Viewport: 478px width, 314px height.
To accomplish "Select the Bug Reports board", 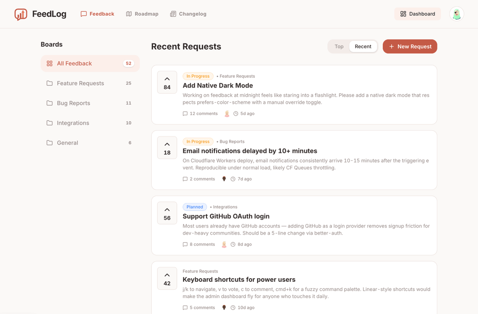I will coord(90,103).
